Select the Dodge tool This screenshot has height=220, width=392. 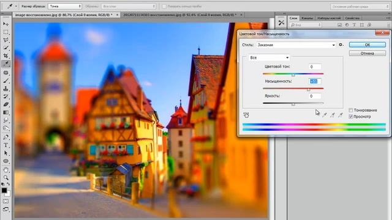[x=6, y=128]
